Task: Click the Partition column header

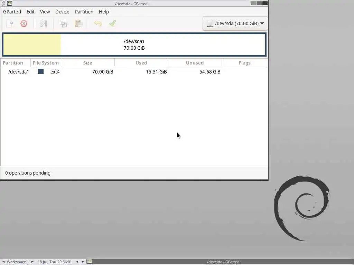Action: [15, 63]
